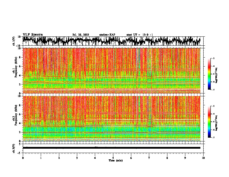Screen dimensions: 229x177
Task: Click the black ch.3 voltage trace band
Action: 112,148
